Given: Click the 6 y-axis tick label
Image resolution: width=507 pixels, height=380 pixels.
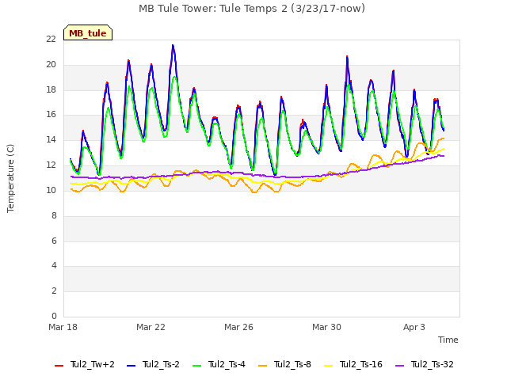Looking at the screenshot, I should [x=54, y=241].
